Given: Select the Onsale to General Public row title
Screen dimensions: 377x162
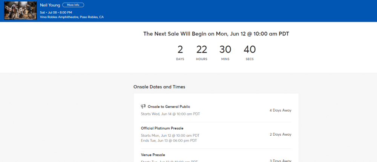Looking at the screenshot, I should coord(169,107).
